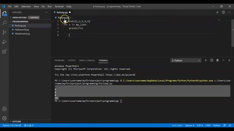Click the VS Code logo icon

[3, 7]
